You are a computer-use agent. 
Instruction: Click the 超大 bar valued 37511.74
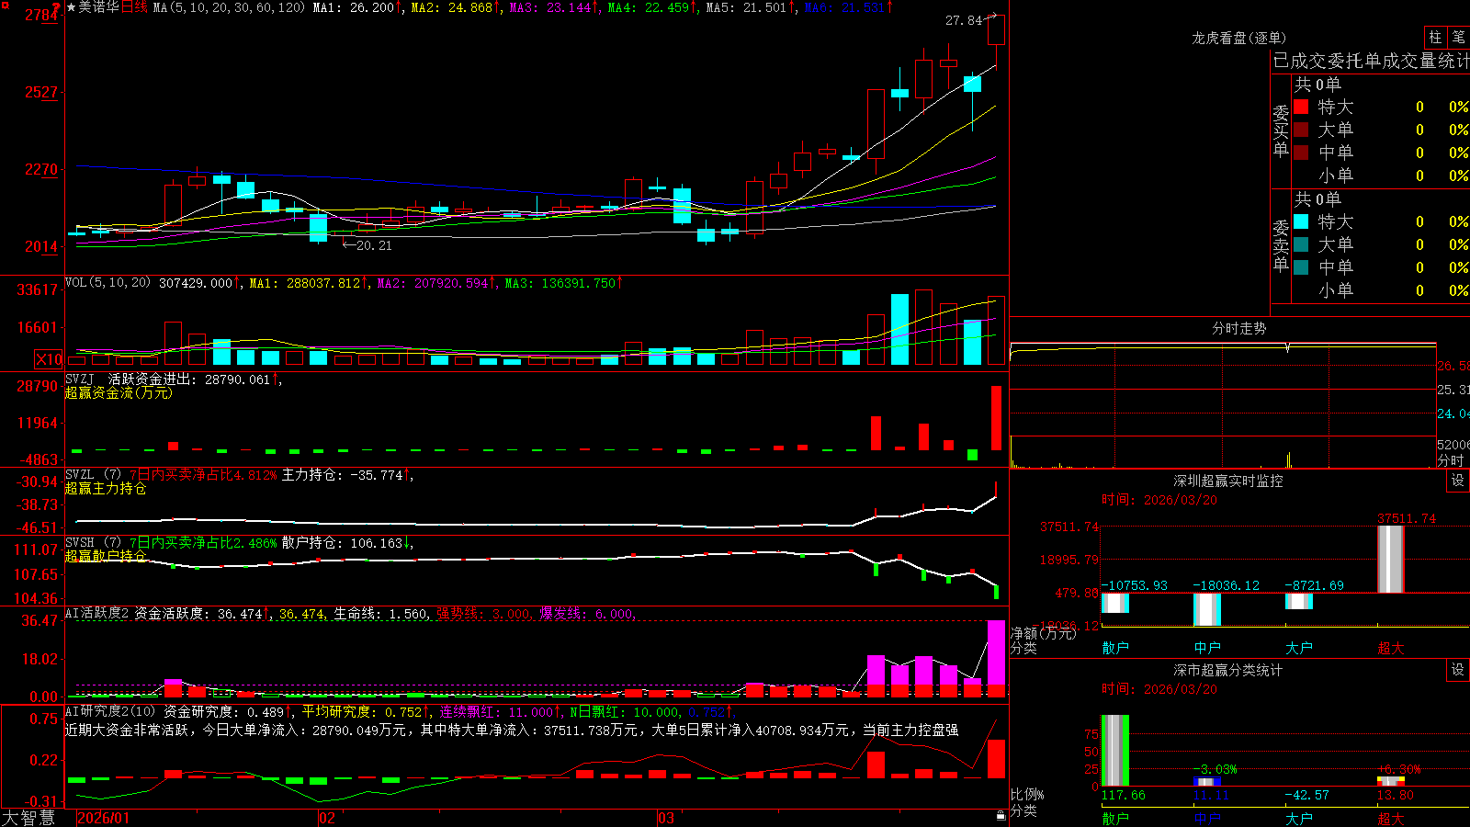coord(1390,560)
